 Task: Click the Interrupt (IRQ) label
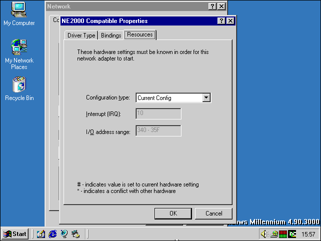[x=103, y=114]
